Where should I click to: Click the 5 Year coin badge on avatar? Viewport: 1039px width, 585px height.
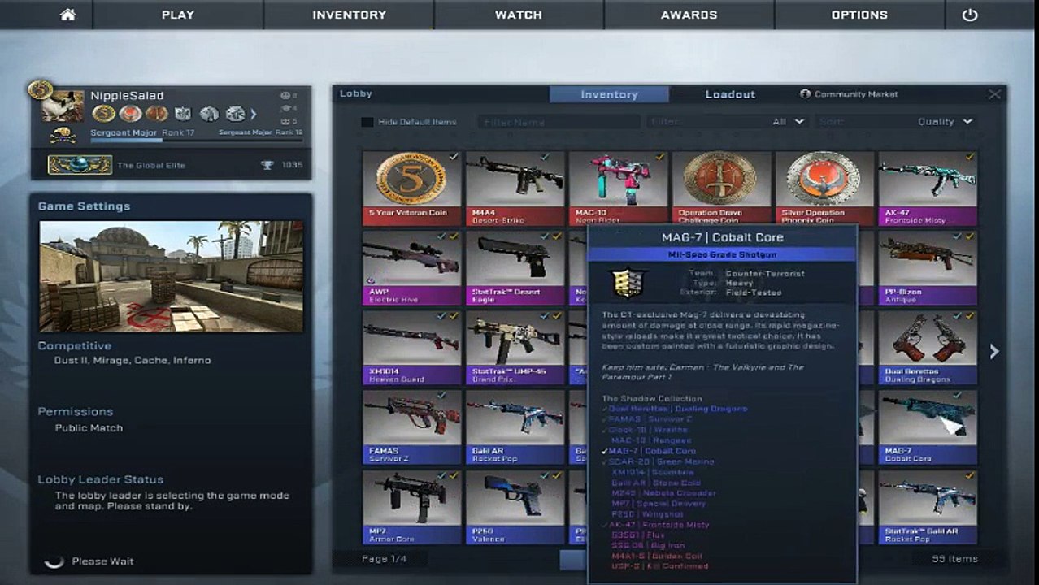click(40, 89)
